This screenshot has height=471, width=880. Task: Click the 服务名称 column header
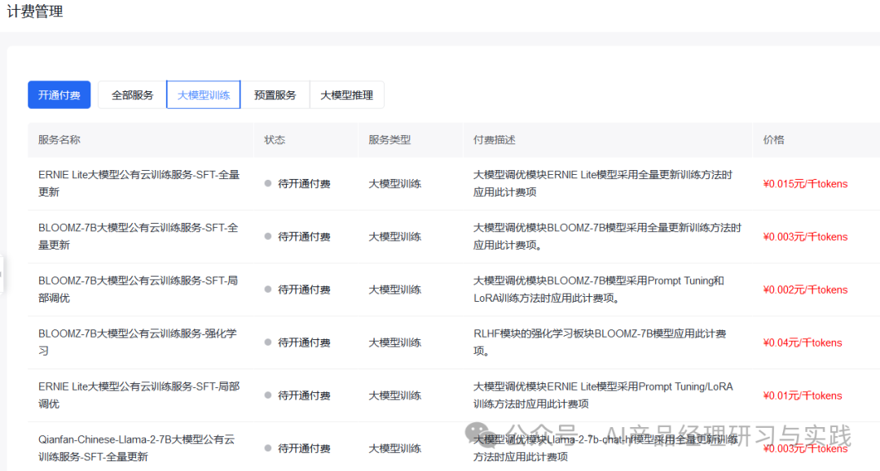tap(59, 140)
